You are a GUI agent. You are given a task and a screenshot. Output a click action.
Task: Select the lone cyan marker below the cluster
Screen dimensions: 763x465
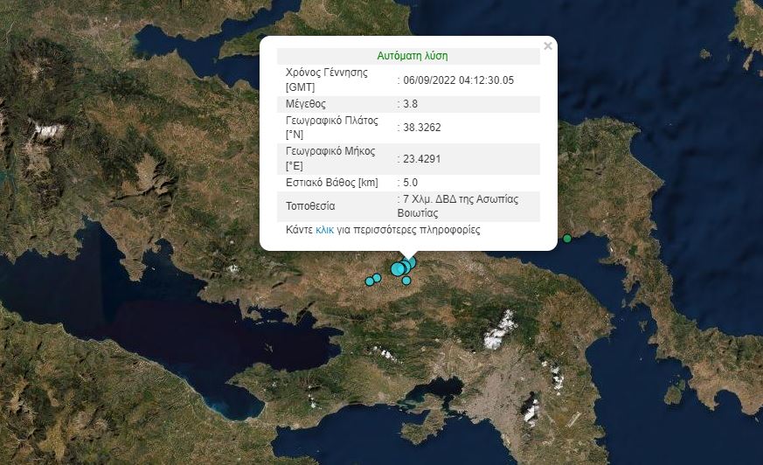click(406, 281)
